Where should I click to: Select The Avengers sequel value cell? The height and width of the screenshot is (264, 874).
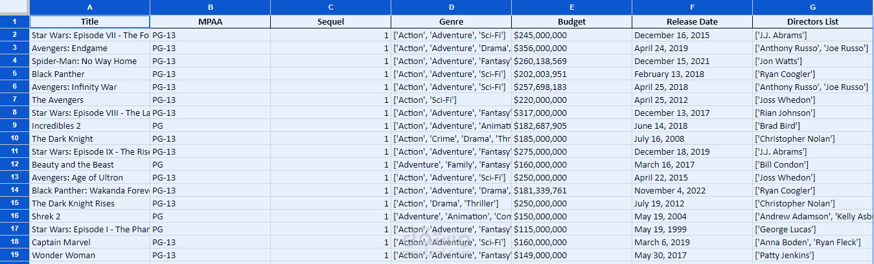(x=330, y=100)
